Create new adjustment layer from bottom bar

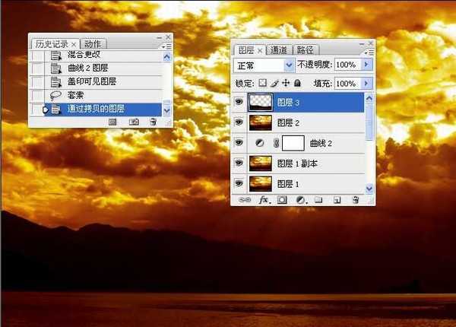click(x=300, y=199)
